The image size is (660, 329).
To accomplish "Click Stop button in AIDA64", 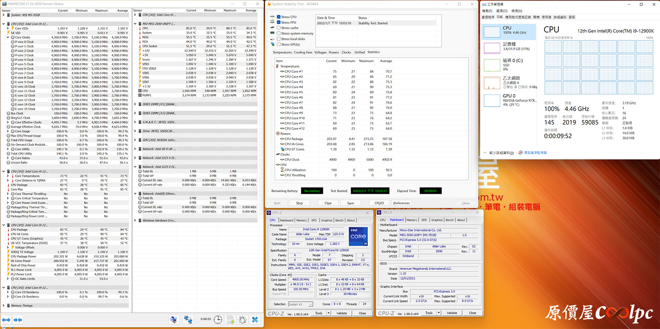I will (300, 203).
